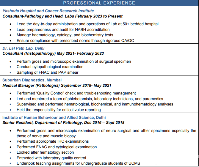Viewport: 199px width, 167px height.
Task: Click the Yashoda Hospital and Cancer Research Institute heading
Action: [x=48, y=11]
